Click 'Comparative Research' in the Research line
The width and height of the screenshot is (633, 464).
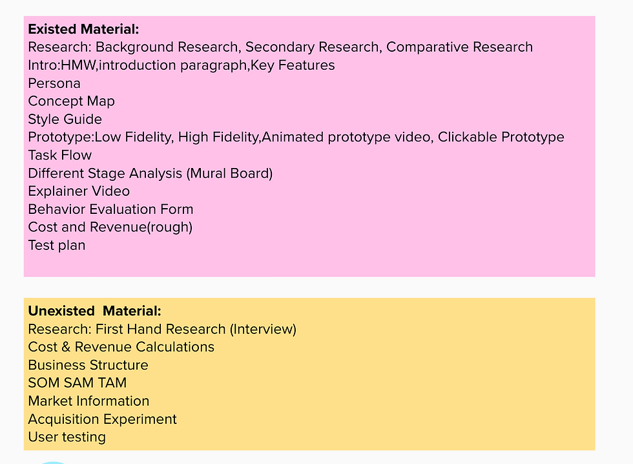pos(459,47)
